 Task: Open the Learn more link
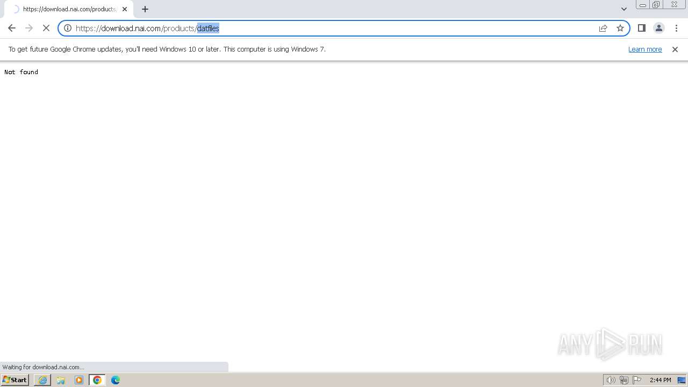click(x=645, y=49)
